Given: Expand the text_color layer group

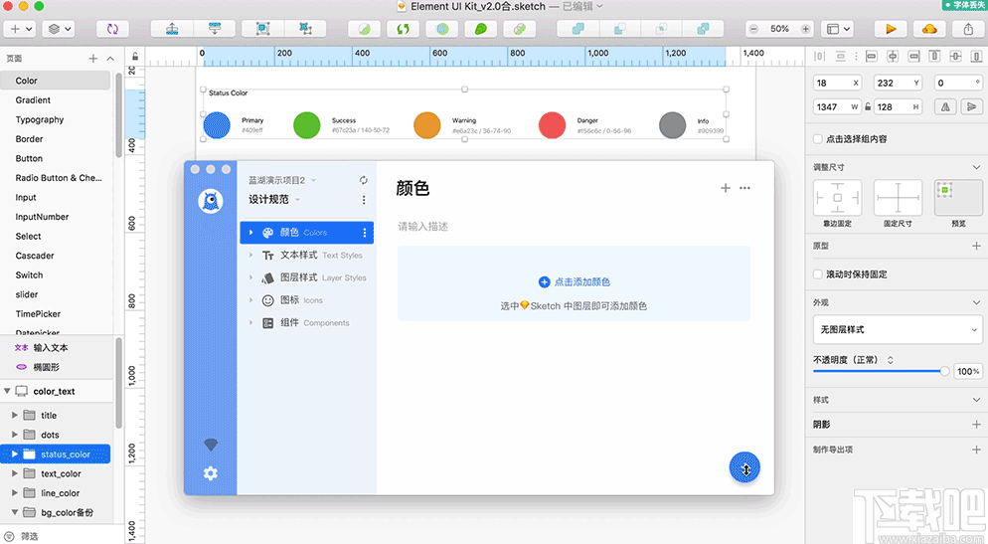Looking at the screenshot, I should 15,474.
